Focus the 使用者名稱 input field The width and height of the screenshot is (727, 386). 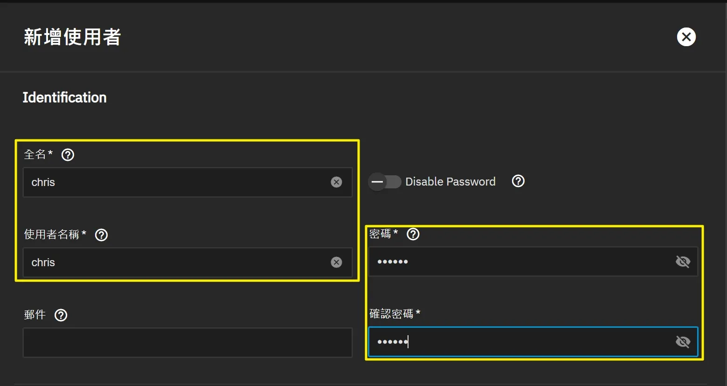coord(187,262)
